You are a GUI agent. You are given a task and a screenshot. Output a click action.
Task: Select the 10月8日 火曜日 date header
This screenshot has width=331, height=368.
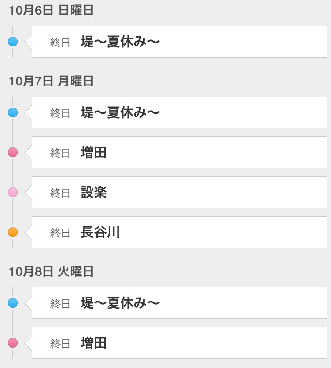(x=51, y=271)
